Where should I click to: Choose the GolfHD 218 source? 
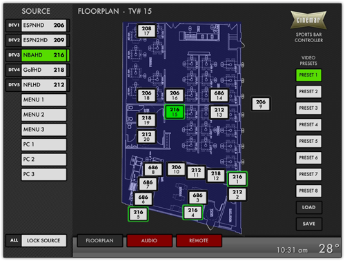[x=44, y=70]
